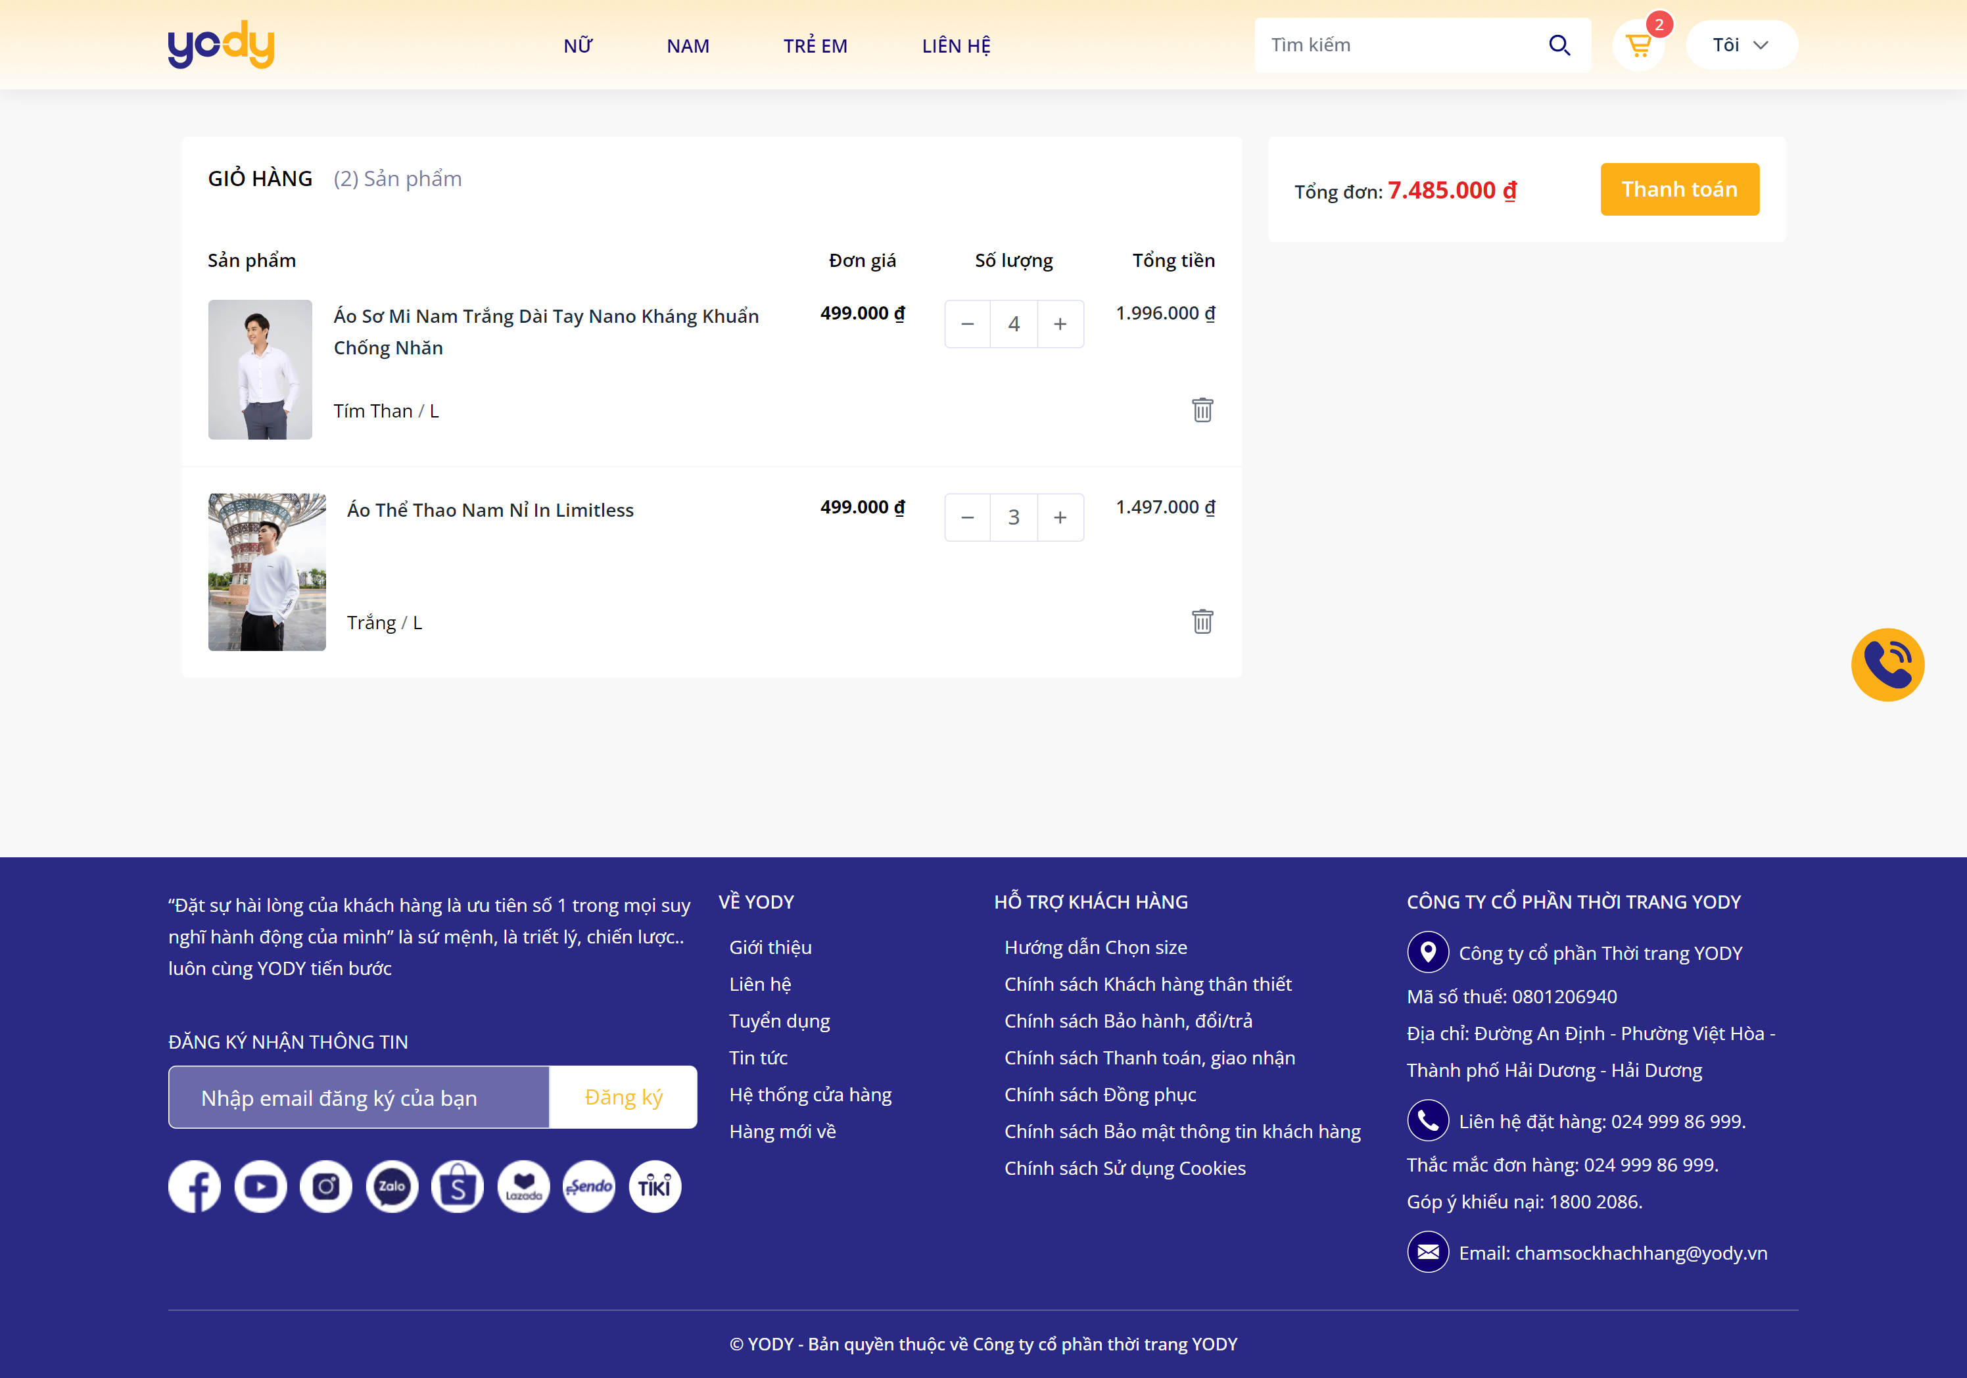The image size is (1967, 1378).
Task: Click the floating phone call button
Action: tap(1887, 664)
